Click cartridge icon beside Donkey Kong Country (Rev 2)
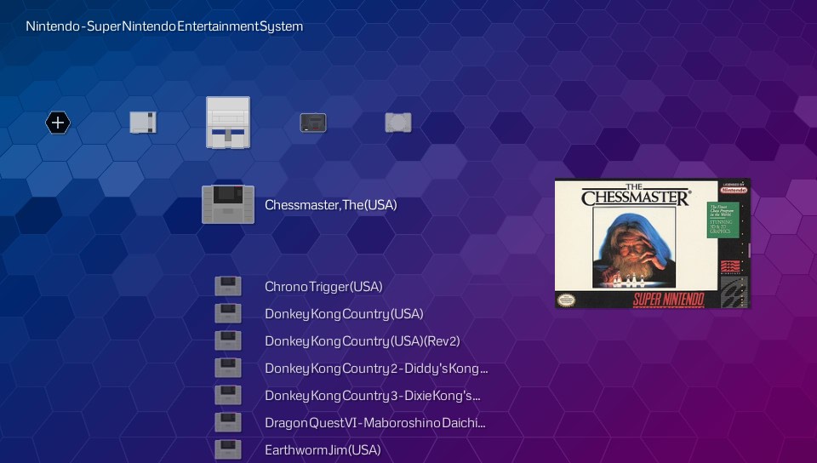 228,340
